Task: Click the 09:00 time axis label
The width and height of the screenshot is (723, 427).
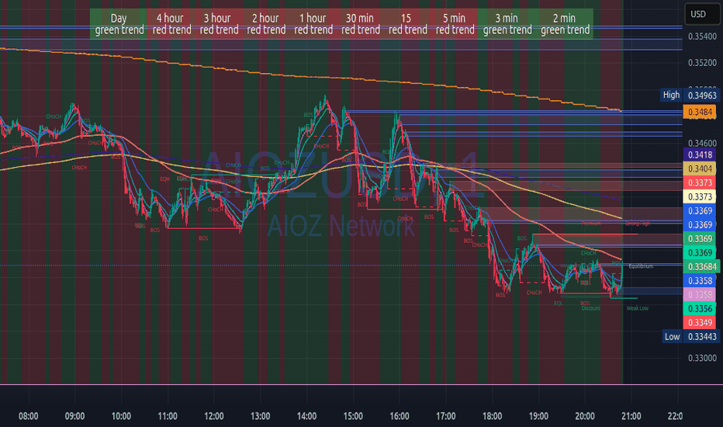Action: tap(74, 416)
